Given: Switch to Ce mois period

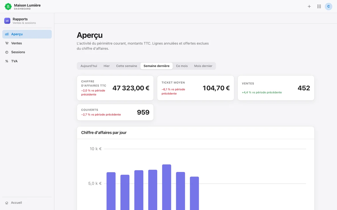Looking at the screenshot, I should click(182, 66).
